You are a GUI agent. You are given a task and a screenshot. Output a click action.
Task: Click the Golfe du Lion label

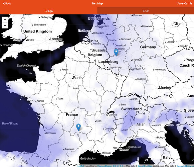click(88, 158)
